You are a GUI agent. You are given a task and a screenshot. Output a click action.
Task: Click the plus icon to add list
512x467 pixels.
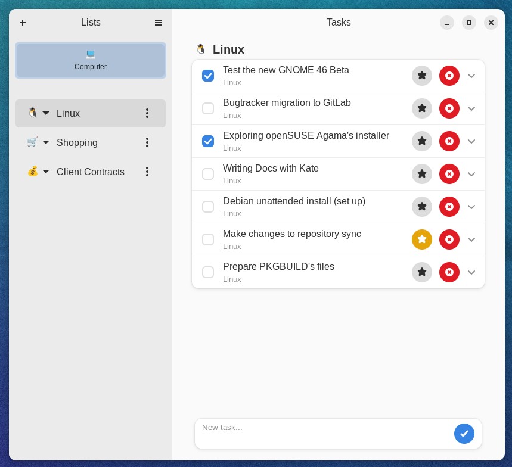click(23, 23)
